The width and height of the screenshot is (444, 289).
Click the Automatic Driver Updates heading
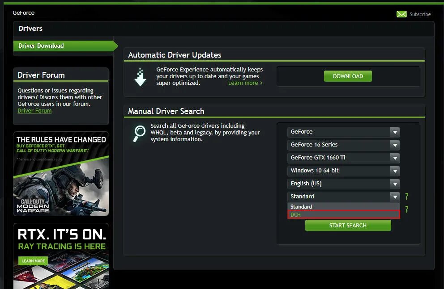coord(175,55)
